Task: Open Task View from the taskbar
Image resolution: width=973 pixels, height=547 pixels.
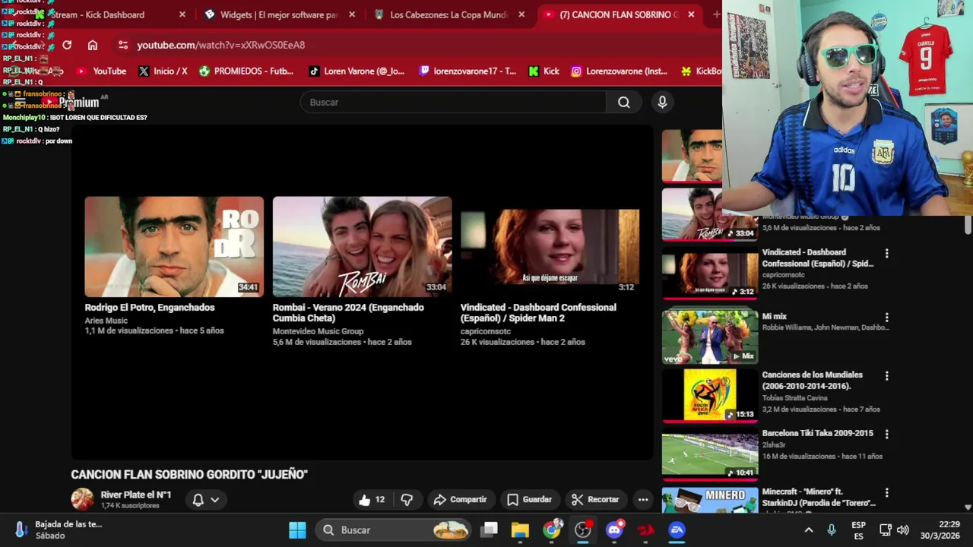Action: (x=490, y=530)
